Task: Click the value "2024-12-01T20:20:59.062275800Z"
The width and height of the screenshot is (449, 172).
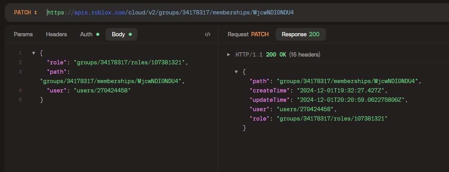Action: click(x=350, y=100)
